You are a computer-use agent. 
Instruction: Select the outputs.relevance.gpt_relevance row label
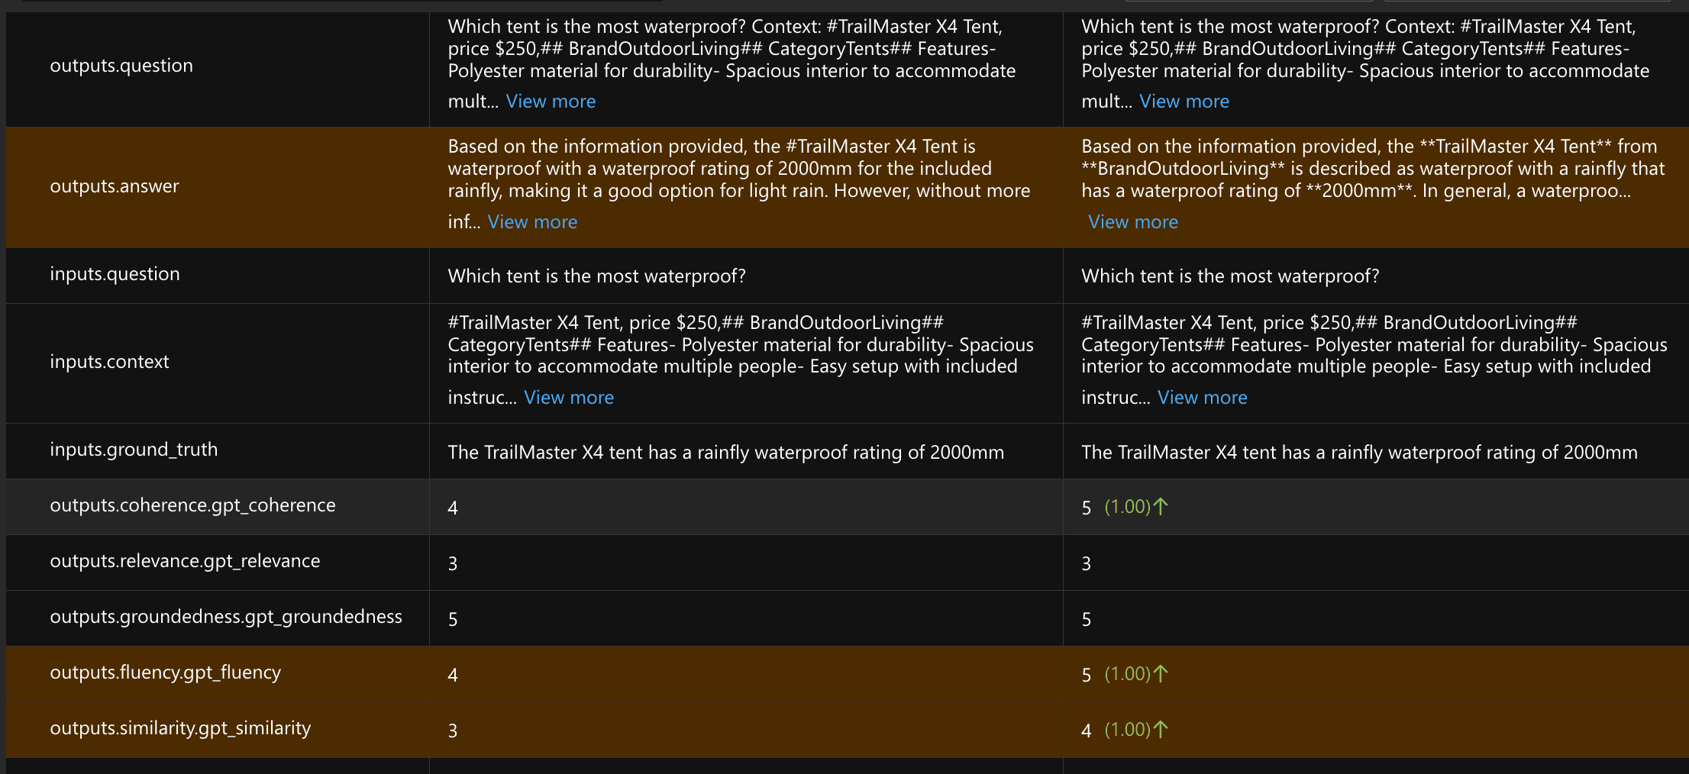185,561
